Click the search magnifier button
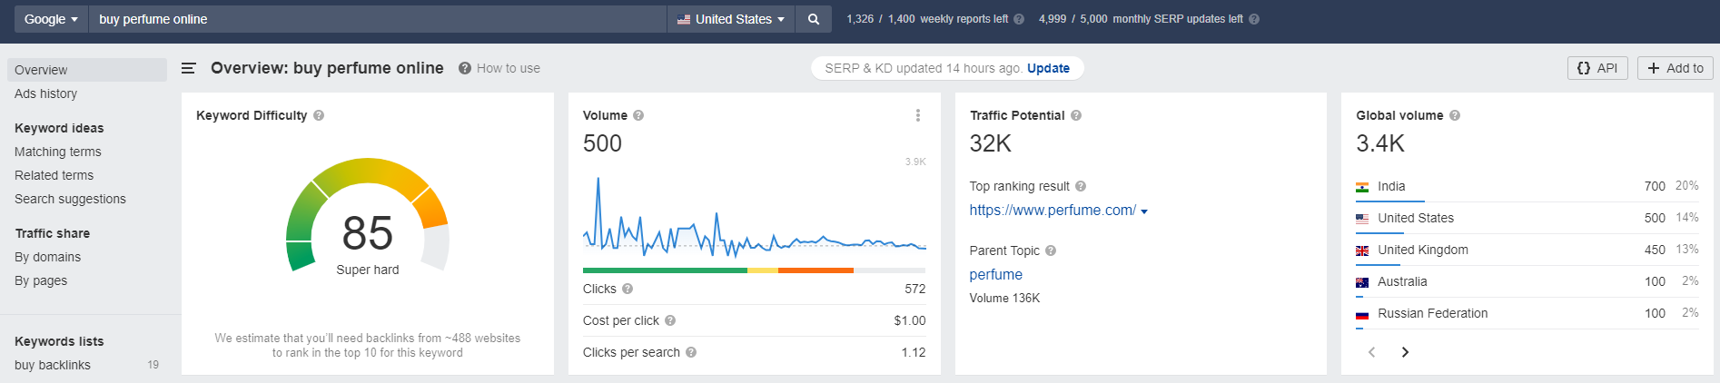Image resolution: width=1720 pixels, height=383 pixels. [x=813, y=19]
